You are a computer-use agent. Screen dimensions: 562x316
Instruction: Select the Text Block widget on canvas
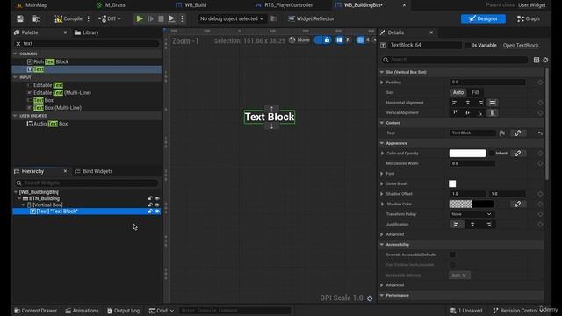coord(270,117)
